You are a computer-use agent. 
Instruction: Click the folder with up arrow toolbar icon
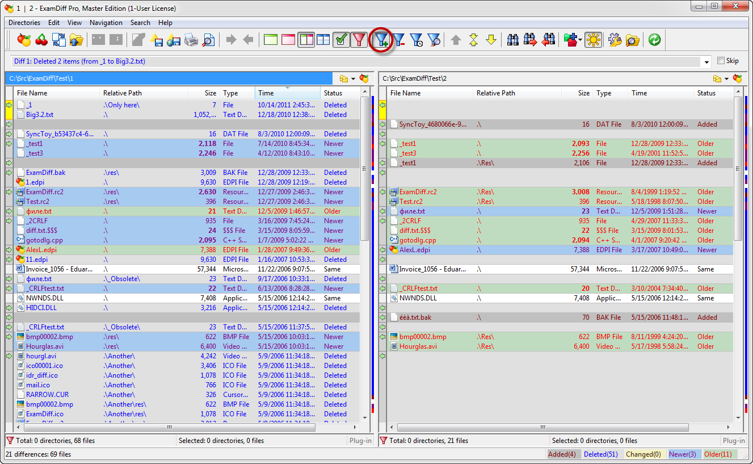click(x=77, y=40)
